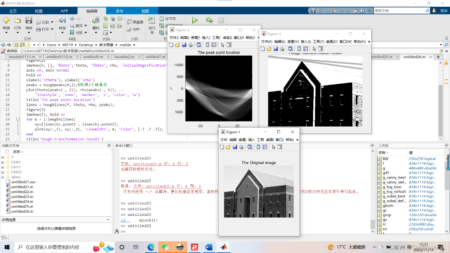Click the checkbox icon next to gv

click(x=380, y=220)
